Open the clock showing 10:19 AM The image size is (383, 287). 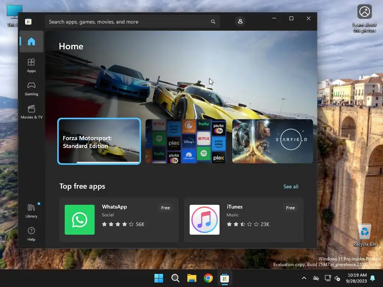(x=356, y=278)
